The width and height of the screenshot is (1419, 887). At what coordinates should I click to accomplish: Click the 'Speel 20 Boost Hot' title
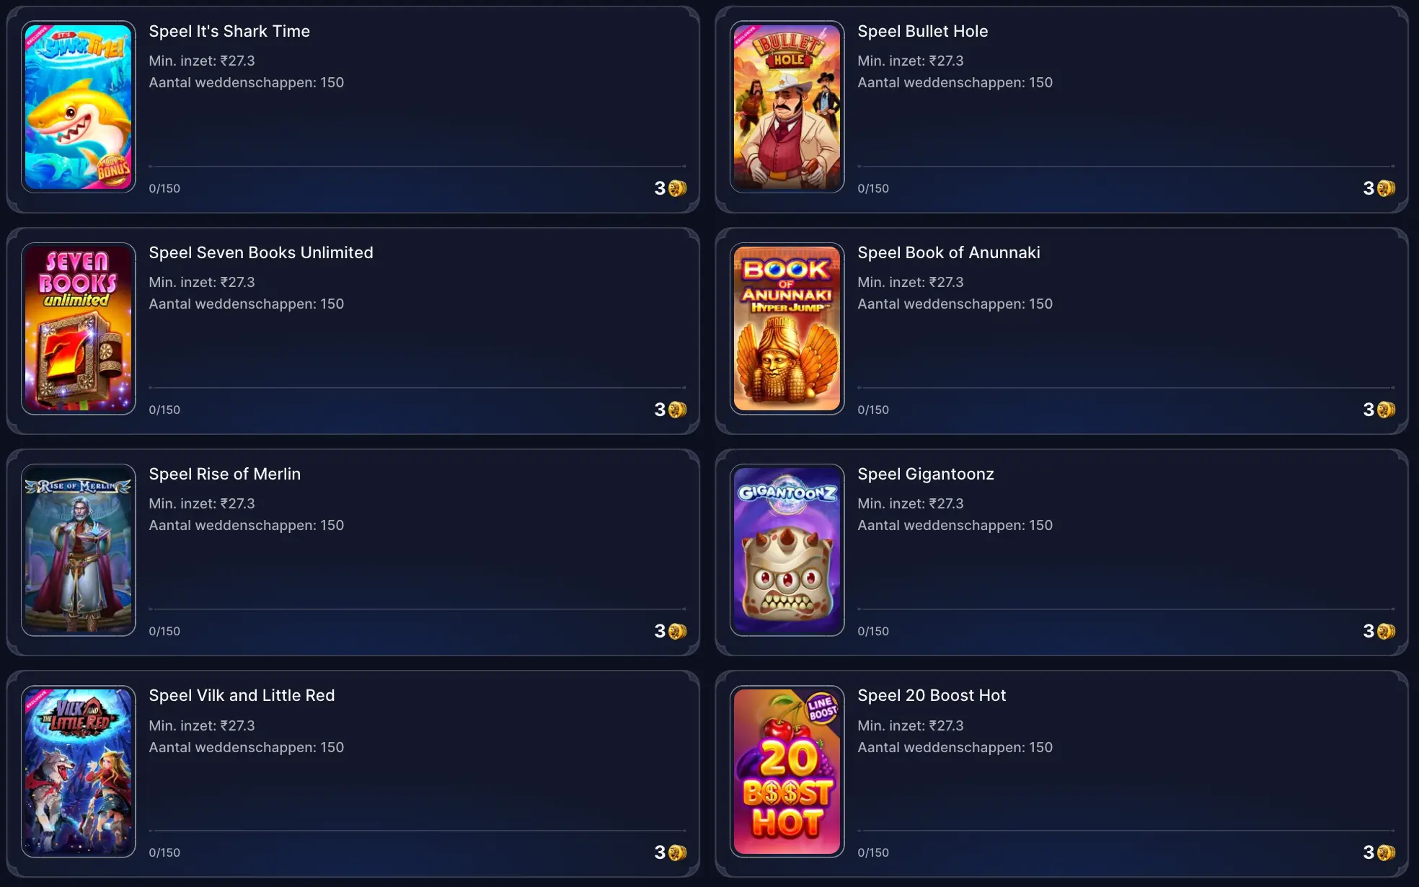(x=932, y=695)
